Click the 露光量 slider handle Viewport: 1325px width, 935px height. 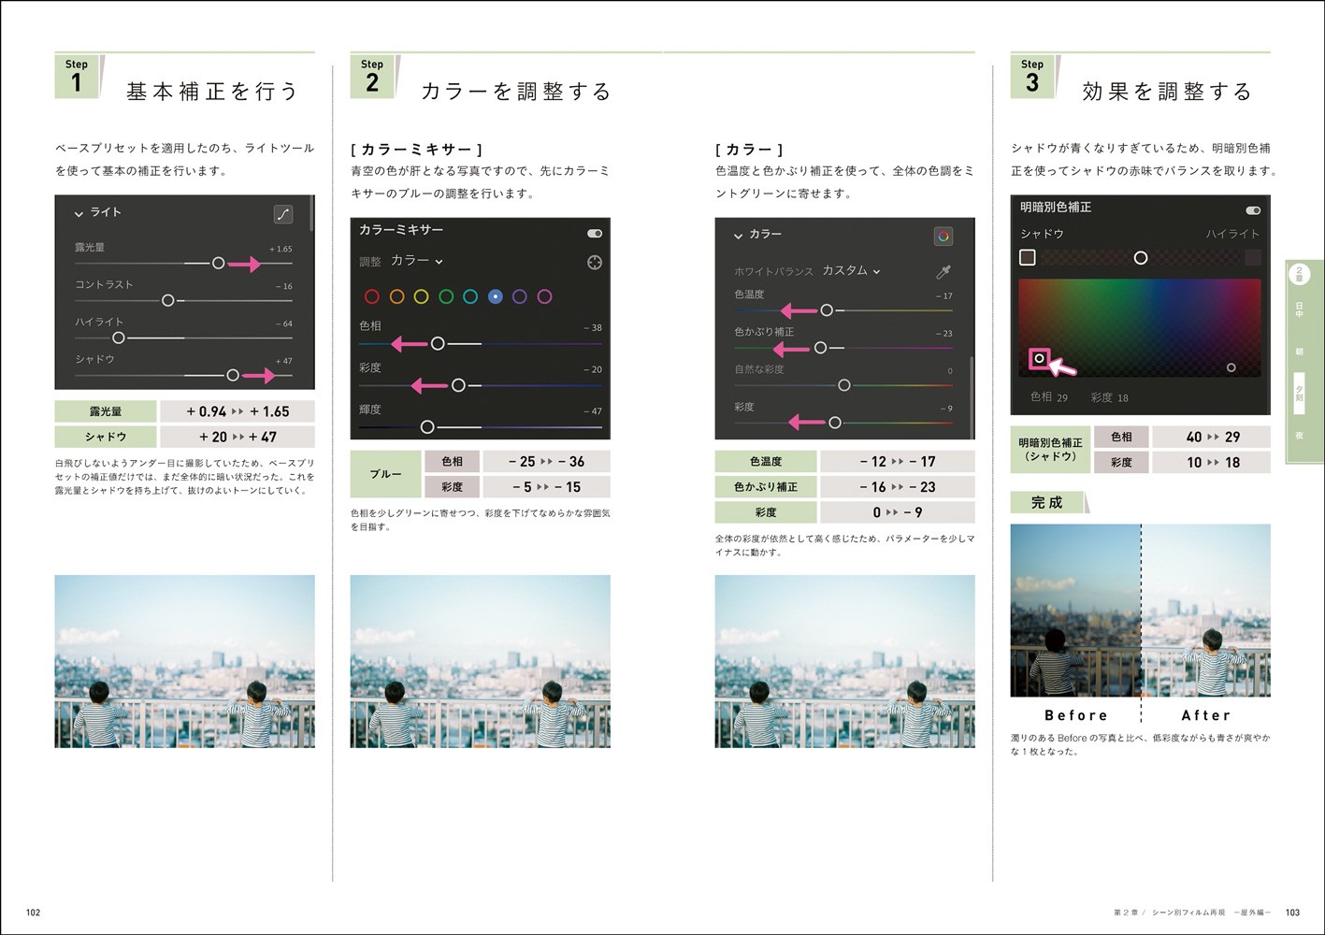coord(218,264)
